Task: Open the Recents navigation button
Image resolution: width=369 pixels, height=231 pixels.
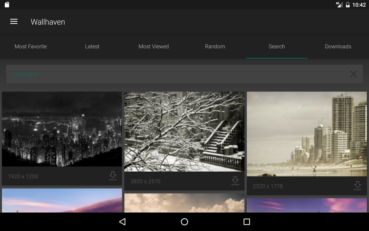Action: tap(247, 222)
